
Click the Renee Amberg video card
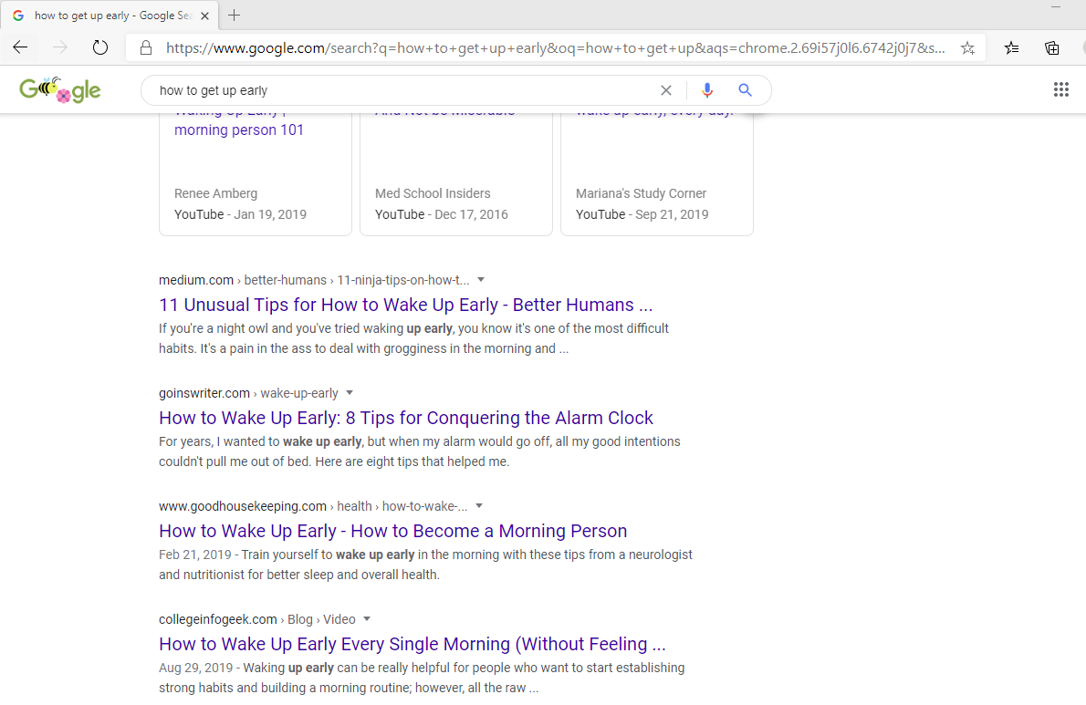pyautogui.click(x=256, y=173)
